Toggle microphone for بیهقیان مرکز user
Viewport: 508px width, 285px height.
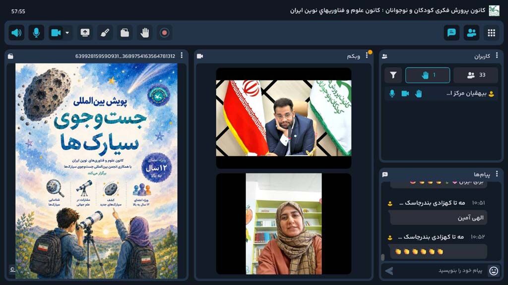(392, 94)
